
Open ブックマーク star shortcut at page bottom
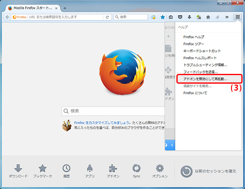click(x=42, y=171)
